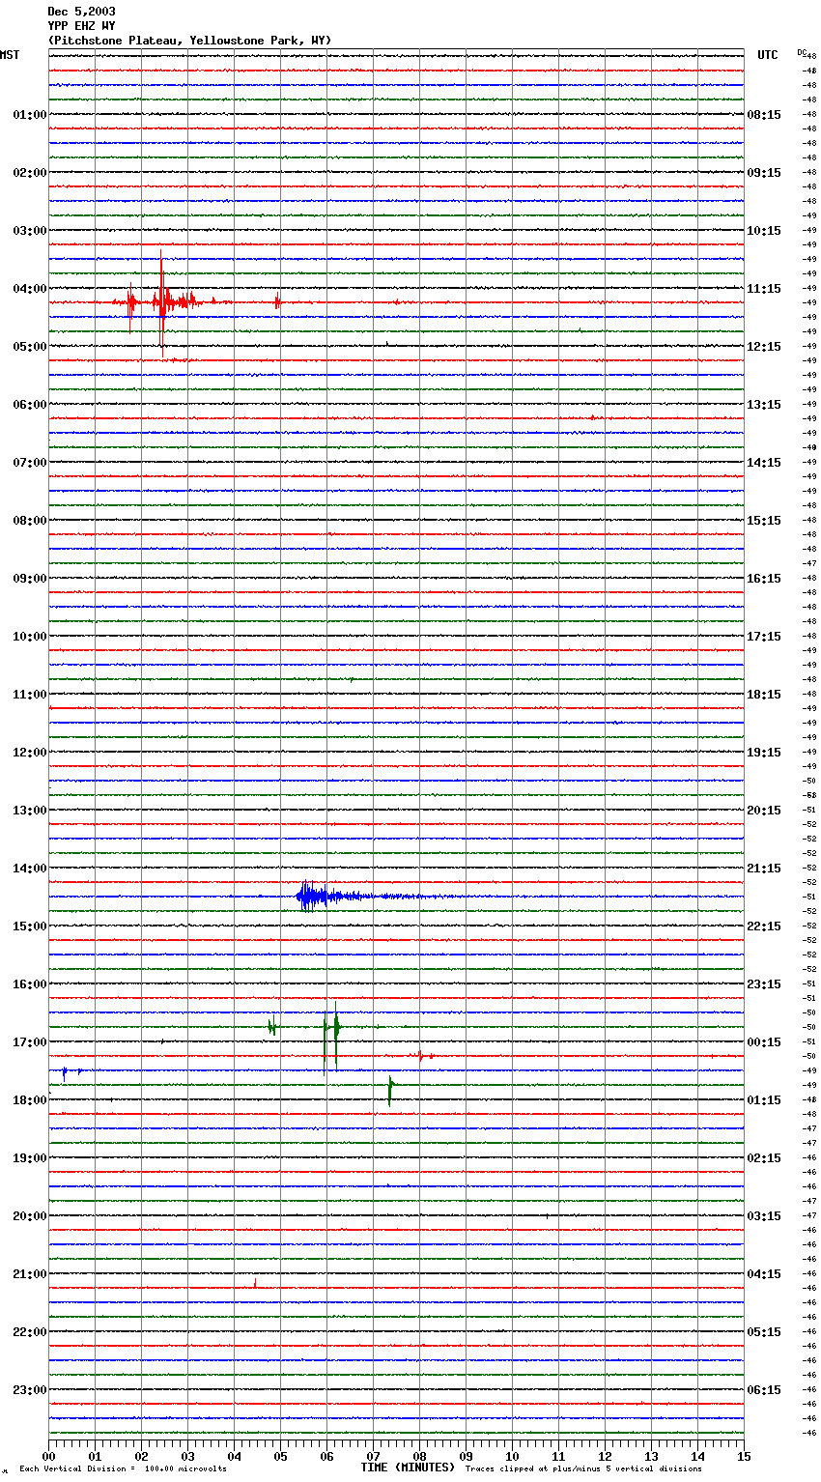The image size is (821, 1482).
Task: Click the 07:00 MST time label
Action: click(x=29, y=463)
